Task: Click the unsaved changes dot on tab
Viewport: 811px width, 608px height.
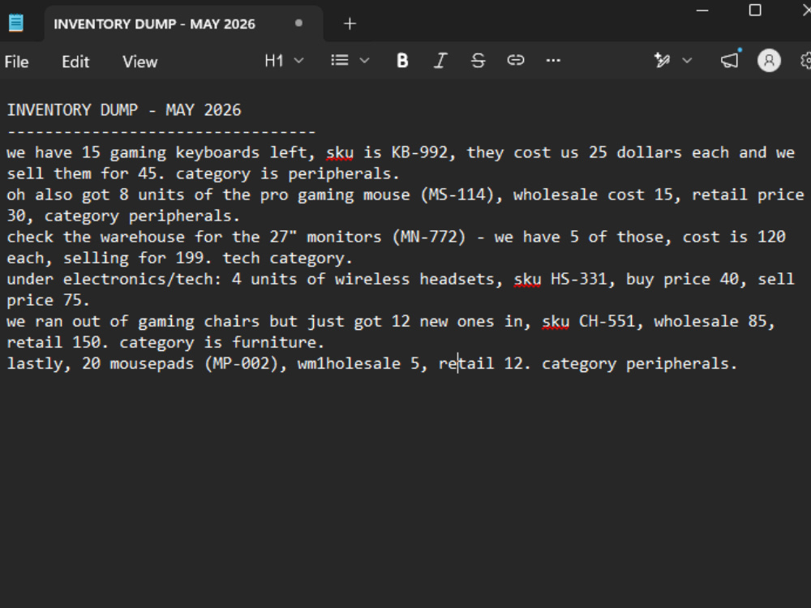Action: pos(298,24)
